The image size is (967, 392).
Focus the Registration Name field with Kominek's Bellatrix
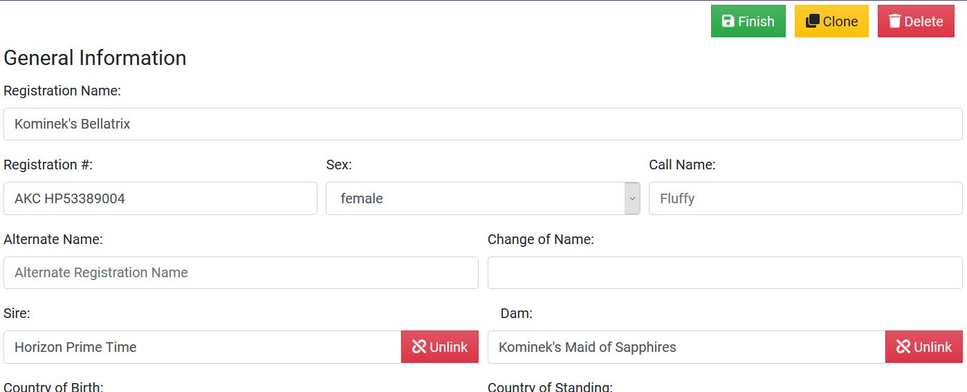[x=482, y=124]
